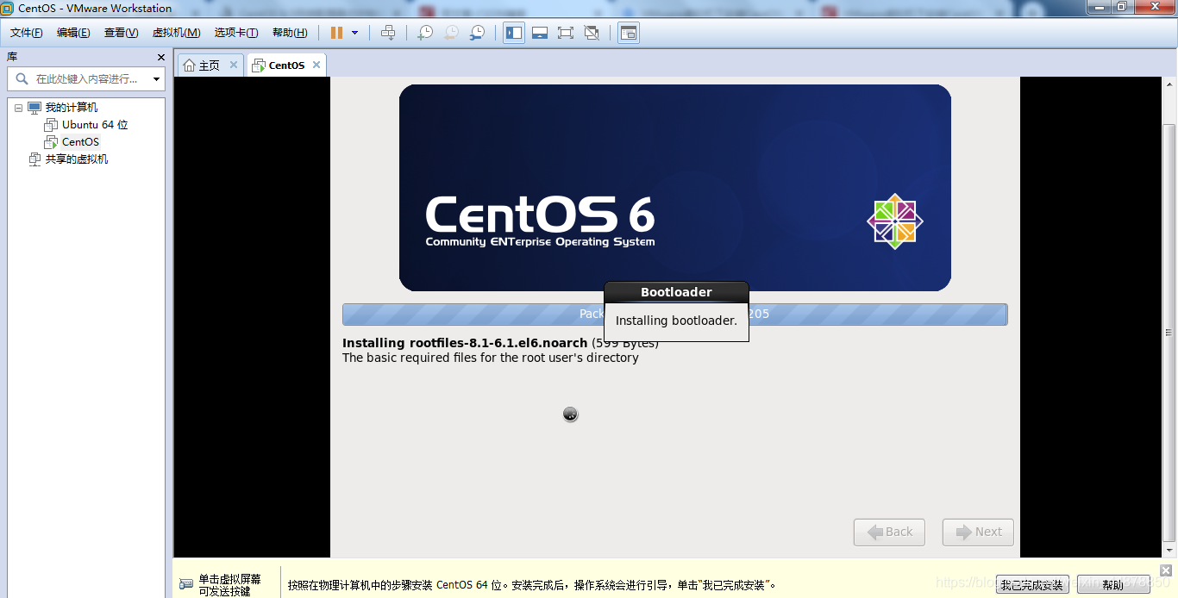
Task: Click text Installing rootfiles-8.1-6.1.el6.noarch
Action: (465, 343)
